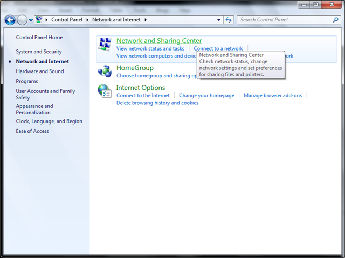Open User Accounts and Family Safety
This screenshot has height=258, width=345.
coord(45,94)
